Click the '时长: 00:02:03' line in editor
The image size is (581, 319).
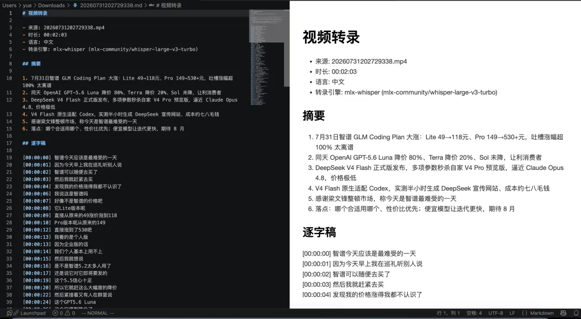pos(45,35)
